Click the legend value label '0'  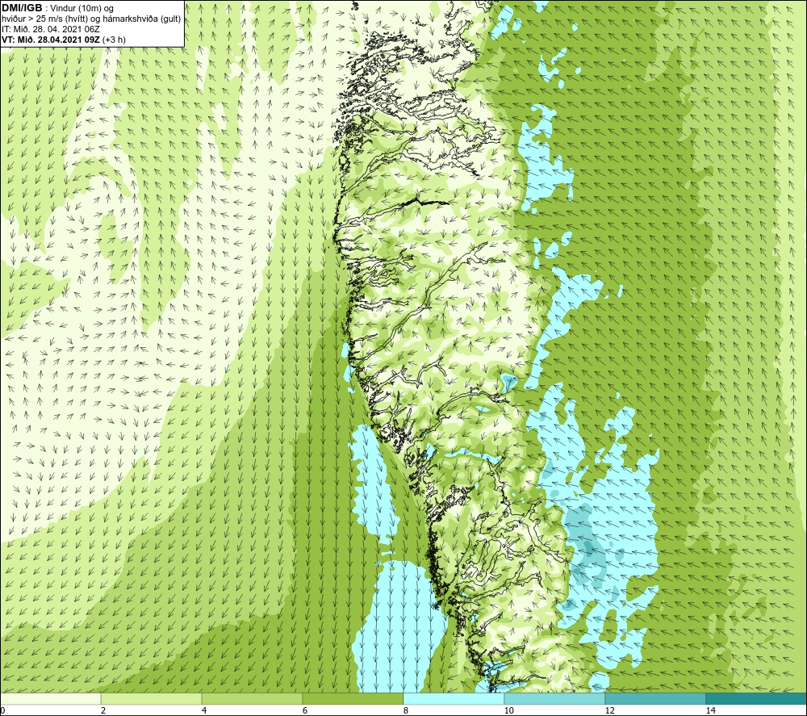(x=2, y=711)
